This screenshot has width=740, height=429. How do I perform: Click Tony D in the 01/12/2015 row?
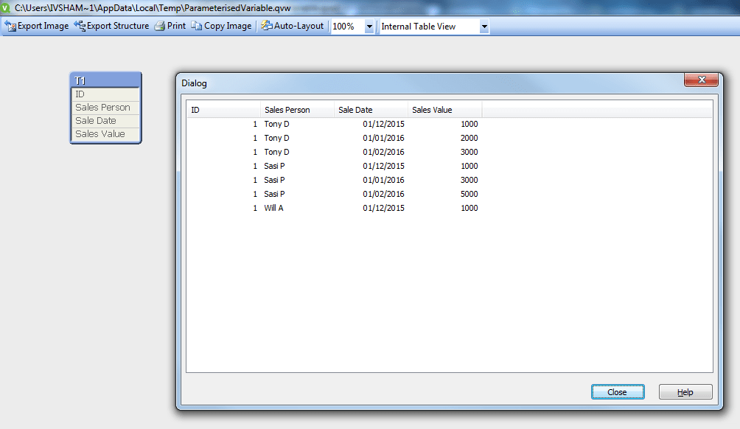(276, 124)
